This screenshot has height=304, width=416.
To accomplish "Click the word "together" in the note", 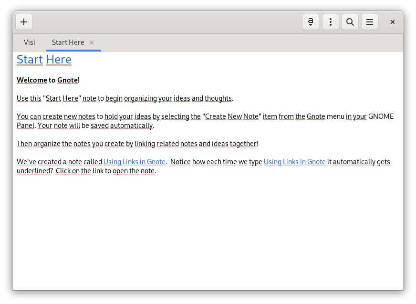I will 243,144.
